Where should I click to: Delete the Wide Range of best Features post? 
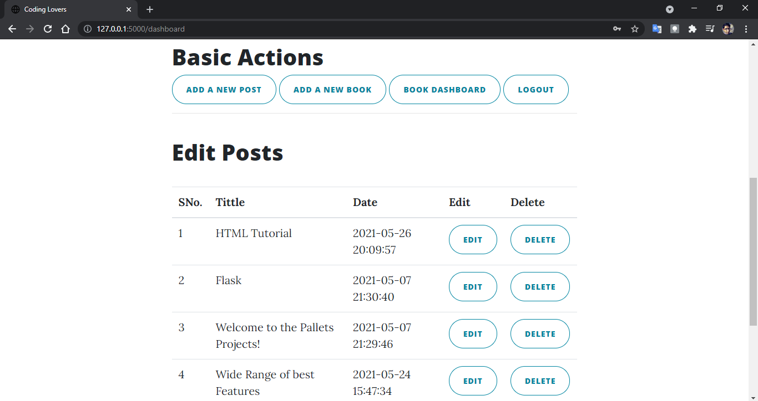pyautogui.click(x=540, y=381)
